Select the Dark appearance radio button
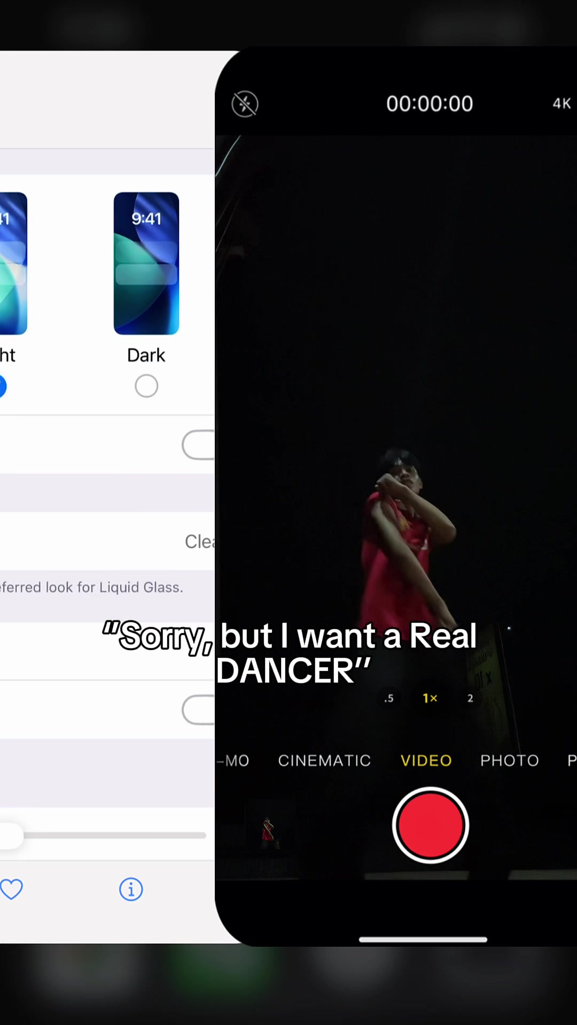 coord(146,386)
